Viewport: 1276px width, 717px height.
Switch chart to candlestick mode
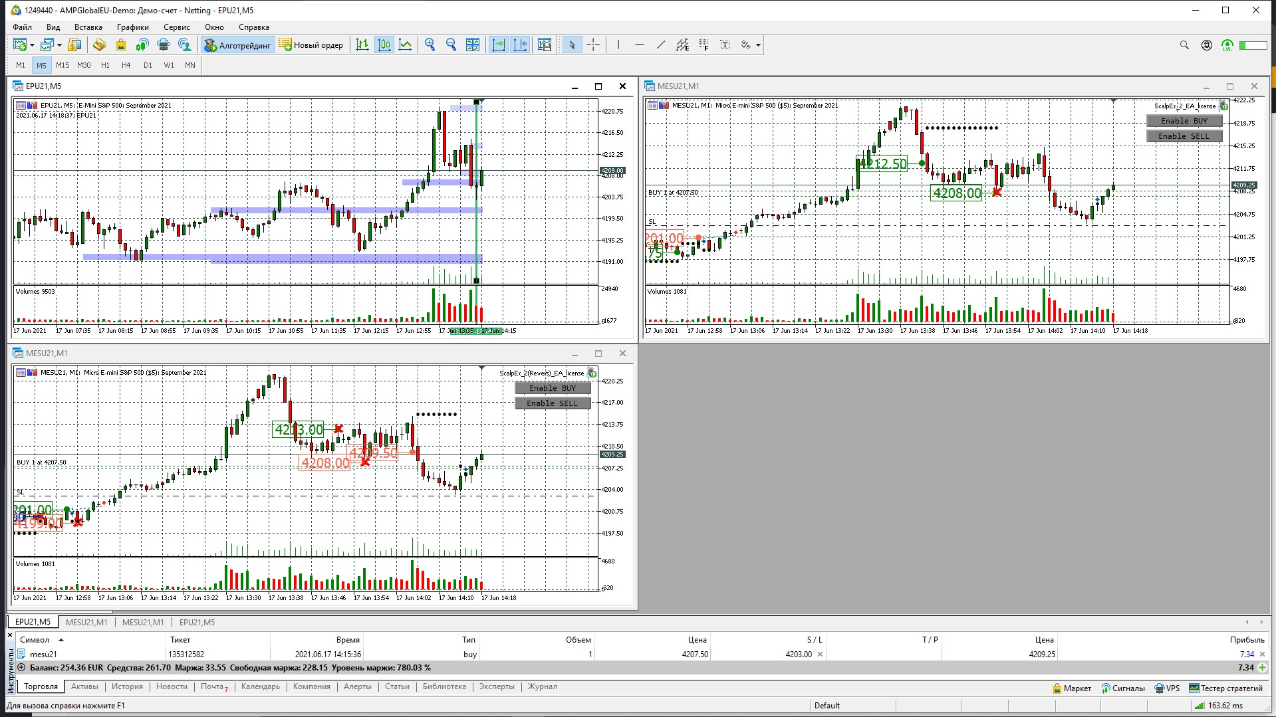coord(384,45)
